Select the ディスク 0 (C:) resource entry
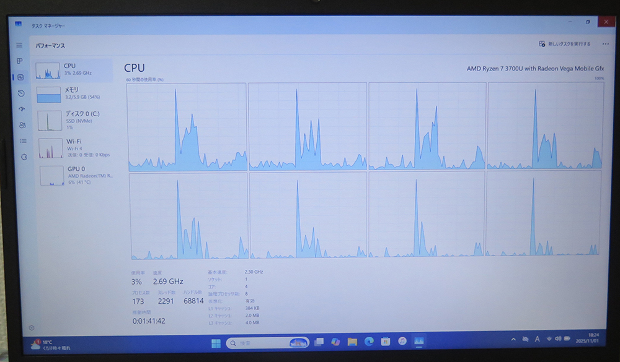 coord(75,120)
